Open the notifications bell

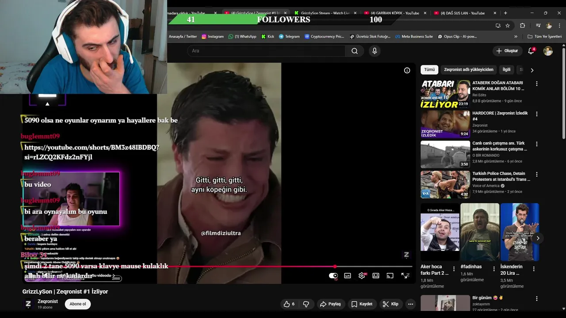pyautogui.click(x=531, y=51)
